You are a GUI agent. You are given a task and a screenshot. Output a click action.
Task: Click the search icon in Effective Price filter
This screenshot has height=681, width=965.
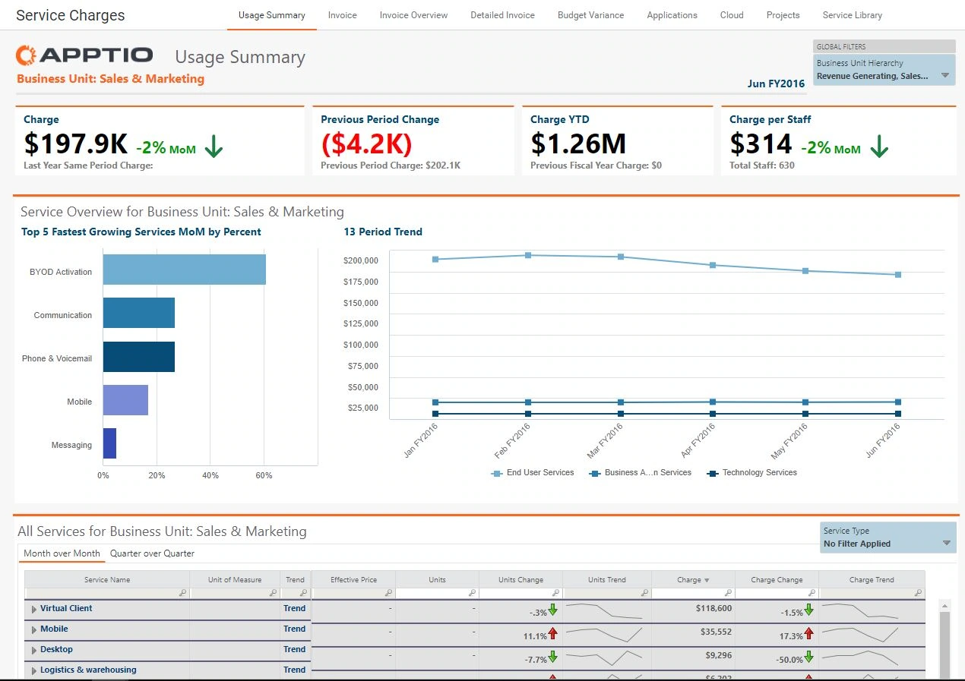coord(388,593)
